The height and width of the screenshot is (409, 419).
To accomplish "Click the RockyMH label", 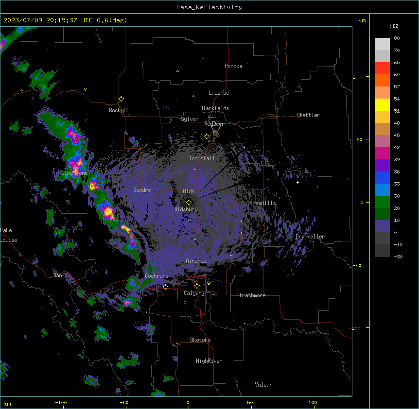I will pos(119,110).
